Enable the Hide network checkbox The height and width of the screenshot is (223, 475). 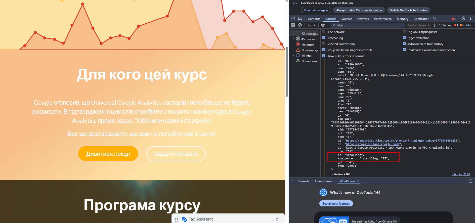pos(324,32)
